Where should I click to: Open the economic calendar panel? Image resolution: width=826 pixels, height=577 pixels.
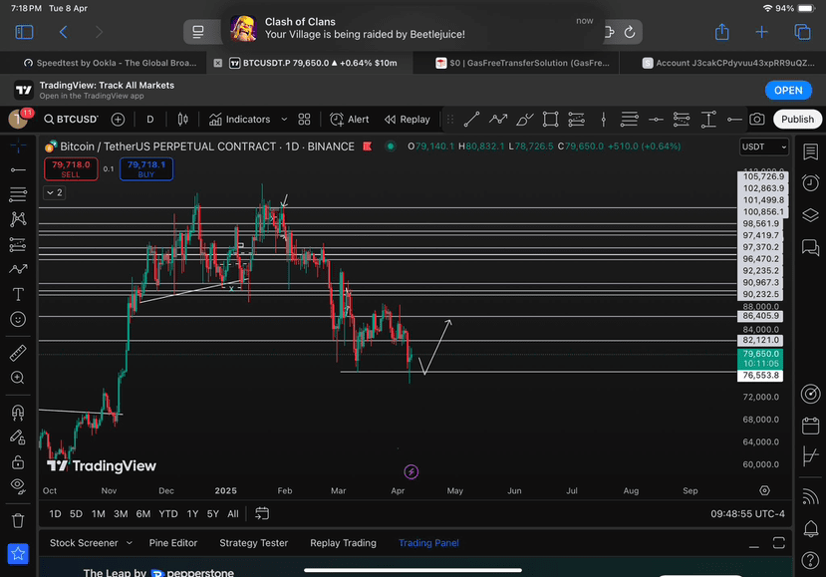point(810,426)
